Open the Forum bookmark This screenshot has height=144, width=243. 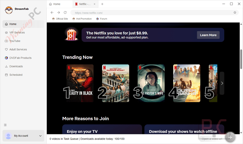(102, 19)
